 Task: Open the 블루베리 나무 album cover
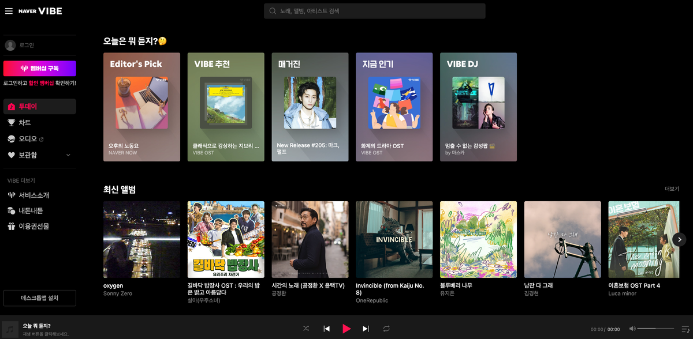pyautogui.click(x=479, y=239)
